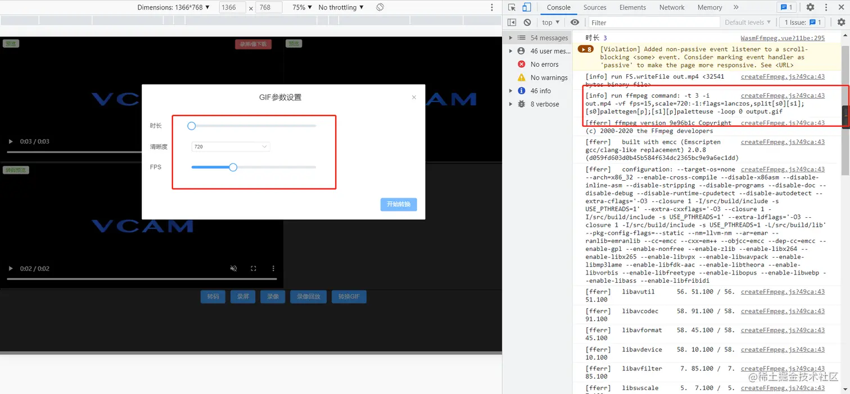Click the red 录屏/像下载 button
Viewport: 850px width, 394px height.
click(x=253, y=44)
